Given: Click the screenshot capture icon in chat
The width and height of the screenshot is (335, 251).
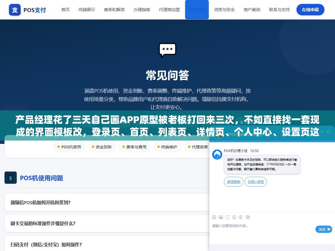Looking at the screenshot, I should 228,217.
